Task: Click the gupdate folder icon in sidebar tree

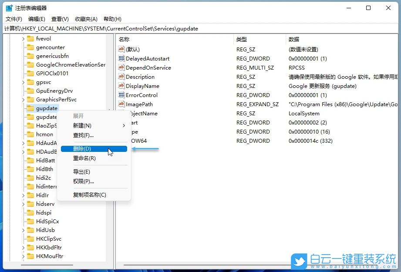Action: (x=30, y=108)
